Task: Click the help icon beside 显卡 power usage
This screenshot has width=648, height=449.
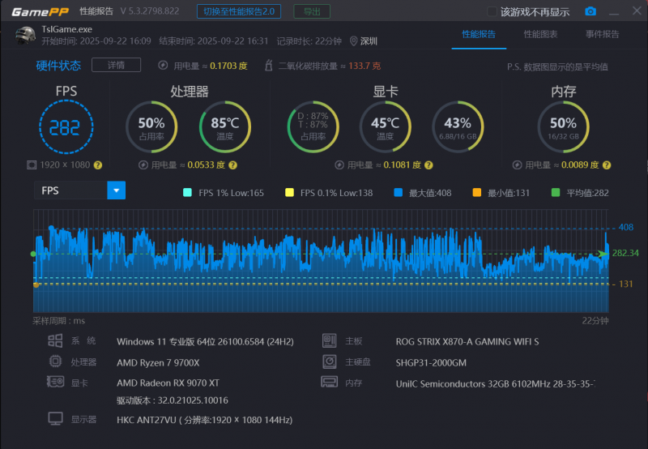Action: pos(429,165)
